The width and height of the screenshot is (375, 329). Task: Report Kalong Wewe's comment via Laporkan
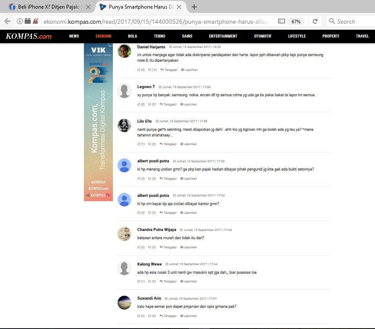point(189,282)
